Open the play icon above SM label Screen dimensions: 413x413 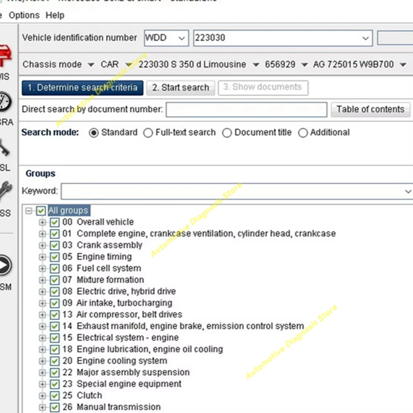pos(5,265)
